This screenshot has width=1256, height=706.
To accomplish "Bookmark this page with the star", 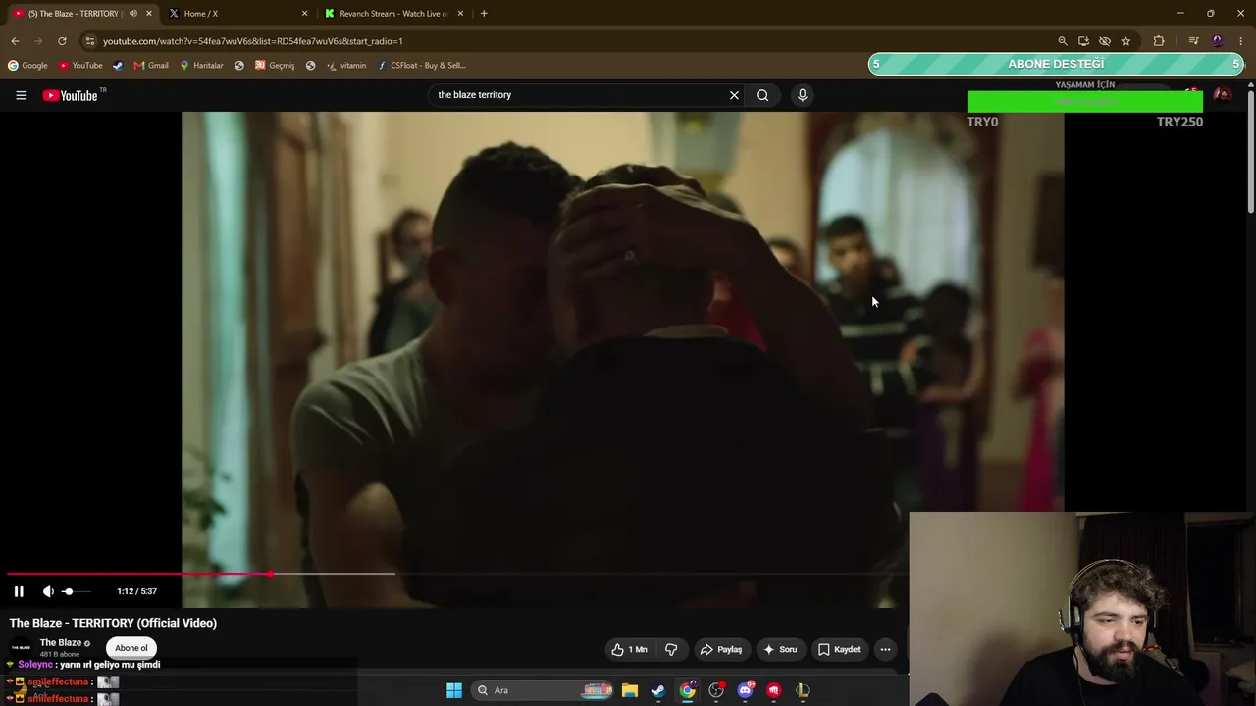I will pos(1125,41).
